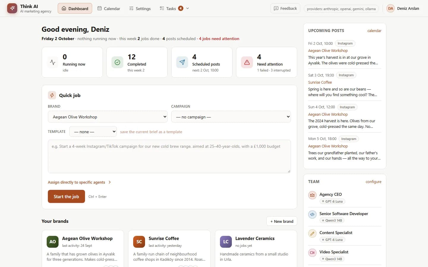
Task: Click the Running now pulse icon
Action: 53,62
